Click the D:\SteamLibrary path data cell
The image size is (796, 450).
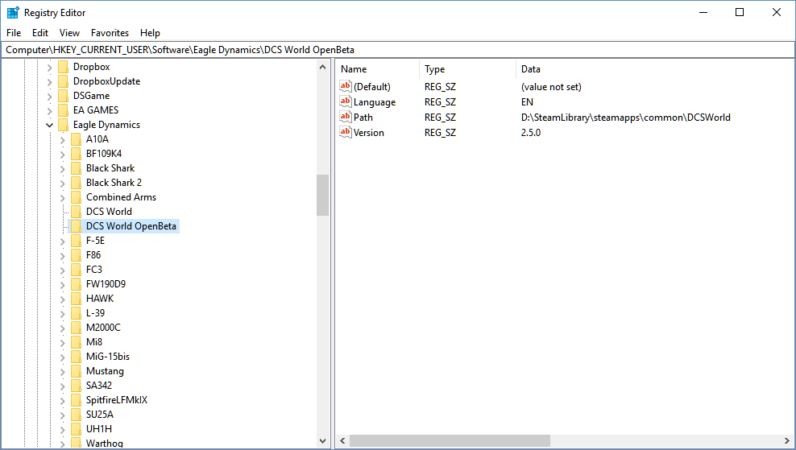point(625,118)
